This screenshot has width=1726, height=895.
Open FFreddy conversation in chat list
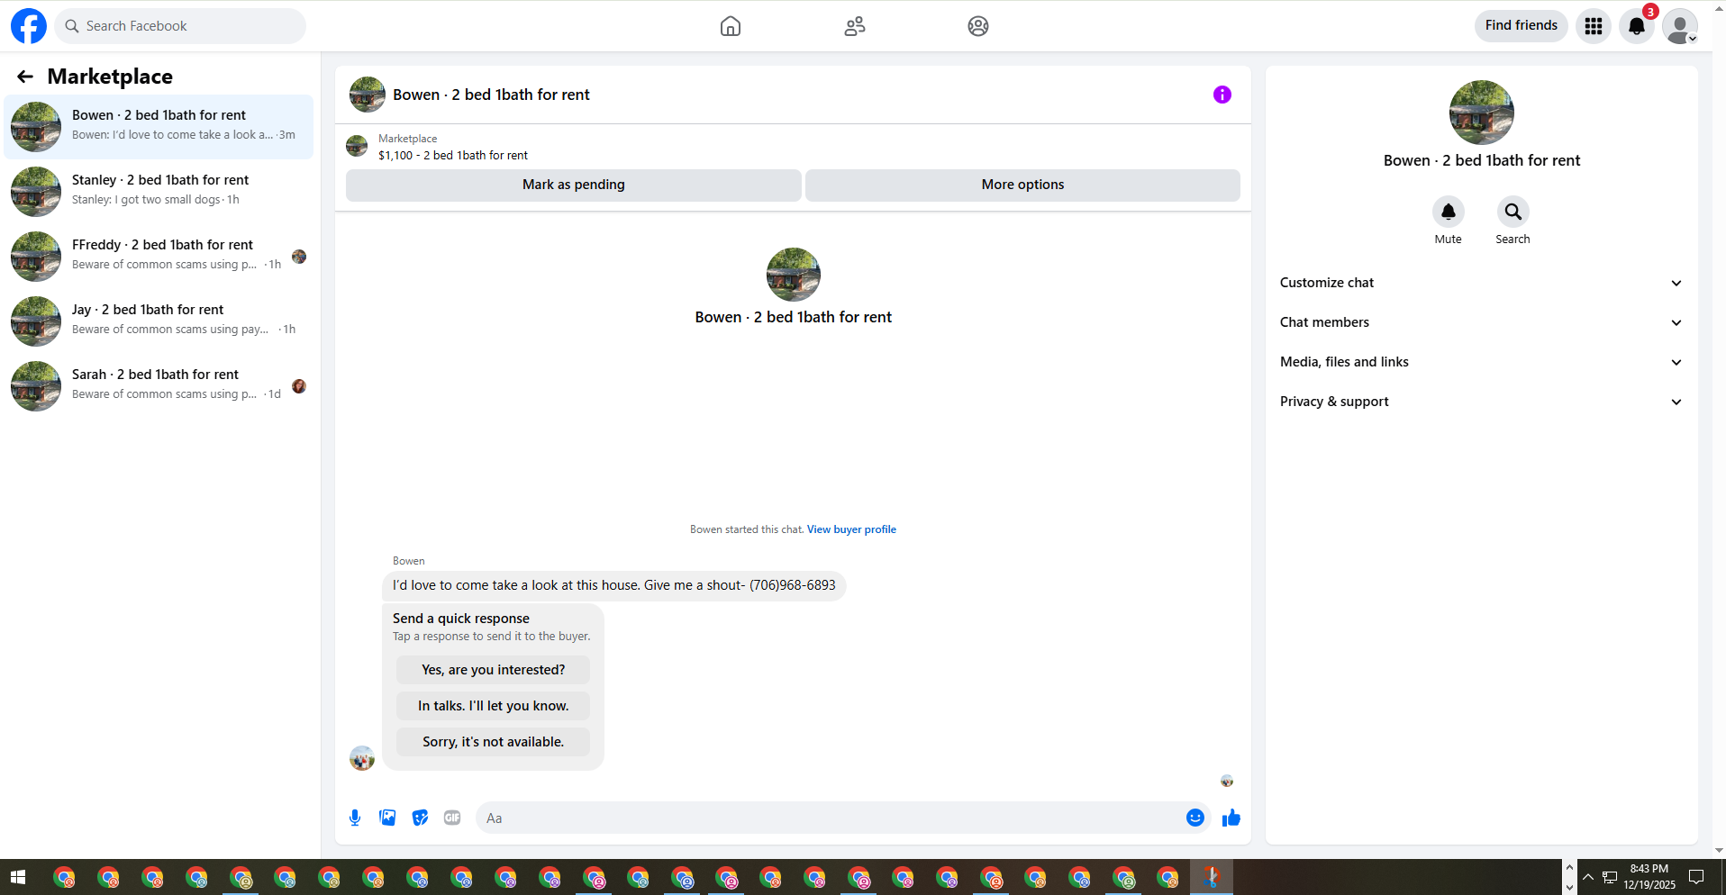pyautogui.click(x=159, y=257)
